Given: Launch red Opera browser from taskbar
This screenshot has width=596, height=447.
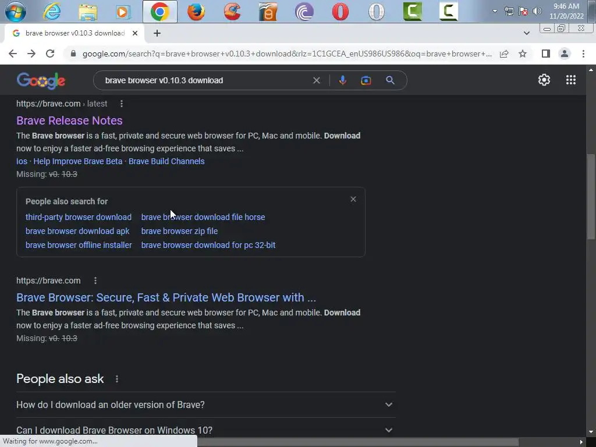Looking at the screenshot, I should point(340,12).
